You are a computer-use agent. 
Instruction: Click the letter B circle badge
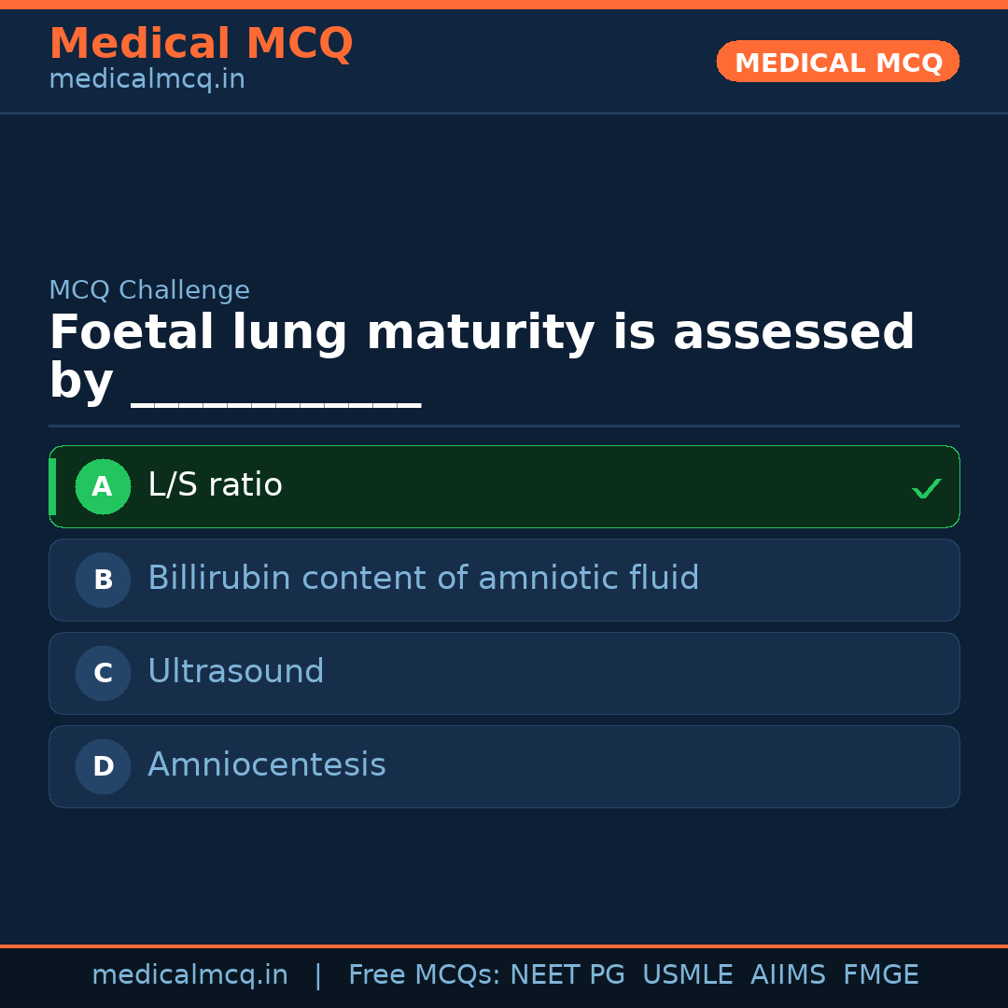(103, 580)
